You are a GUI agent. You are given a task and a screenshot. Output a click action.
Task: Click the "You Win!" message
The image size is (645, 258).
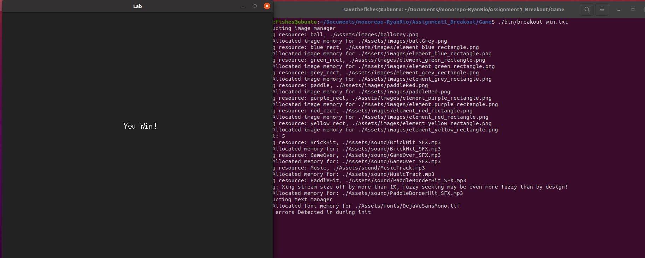click(x=140, y=126)
